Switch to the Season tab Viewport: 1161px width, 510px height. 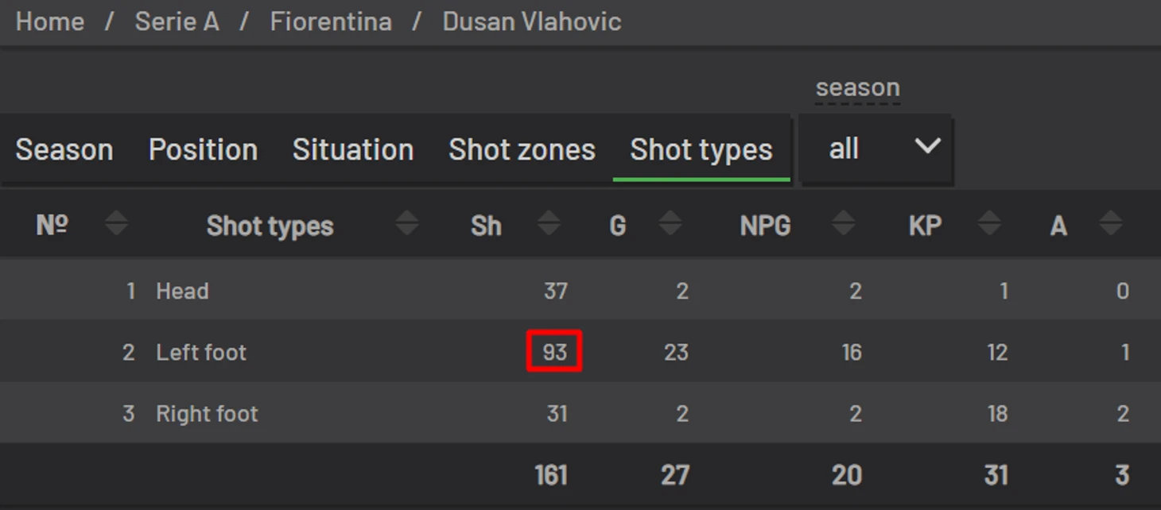(x=64, y=149)
